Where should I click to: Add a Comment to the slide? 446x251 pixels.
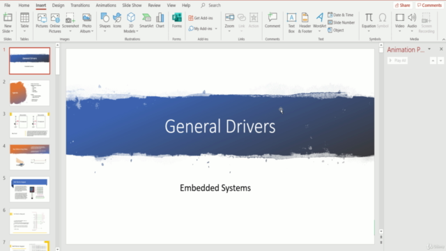[x=272, y=20]
